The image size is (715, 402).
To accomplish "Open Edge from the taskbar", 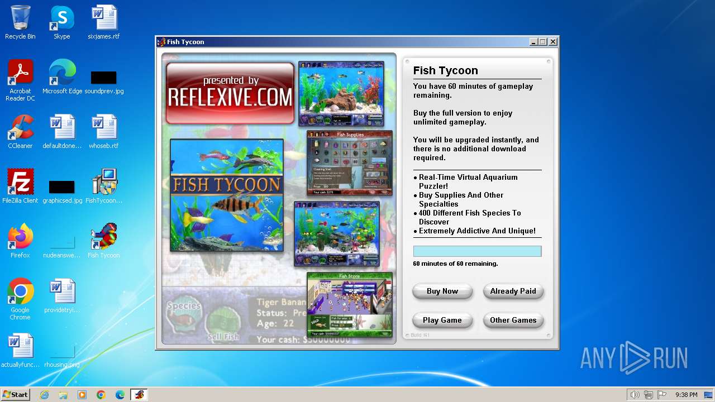I will (x=120, y=395).
